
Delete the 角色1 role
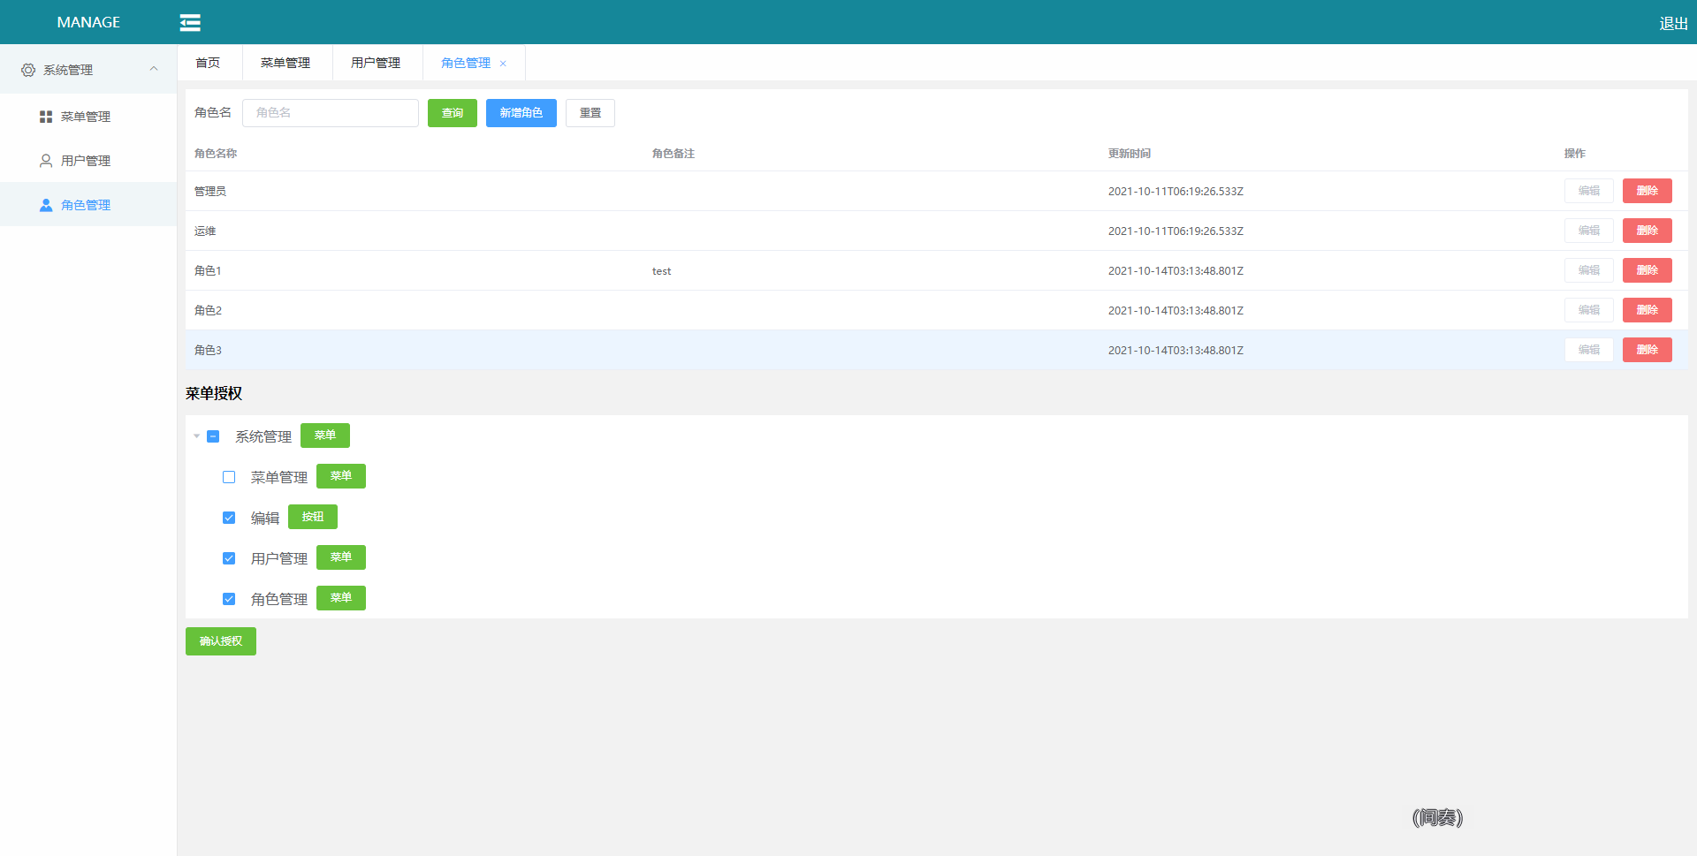tap(1648, 270)
